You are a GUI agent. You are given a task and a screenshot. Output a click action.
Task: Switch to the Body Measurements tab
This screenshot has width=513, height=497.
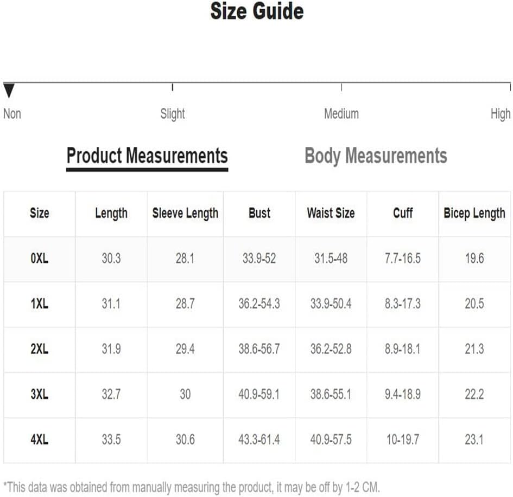click(376, 156)
